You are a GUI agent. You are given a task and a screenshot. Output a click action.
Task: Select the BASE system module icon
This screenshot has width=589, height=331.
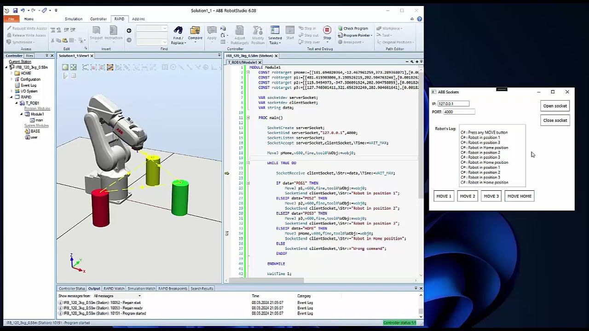(x=27, y=131)
